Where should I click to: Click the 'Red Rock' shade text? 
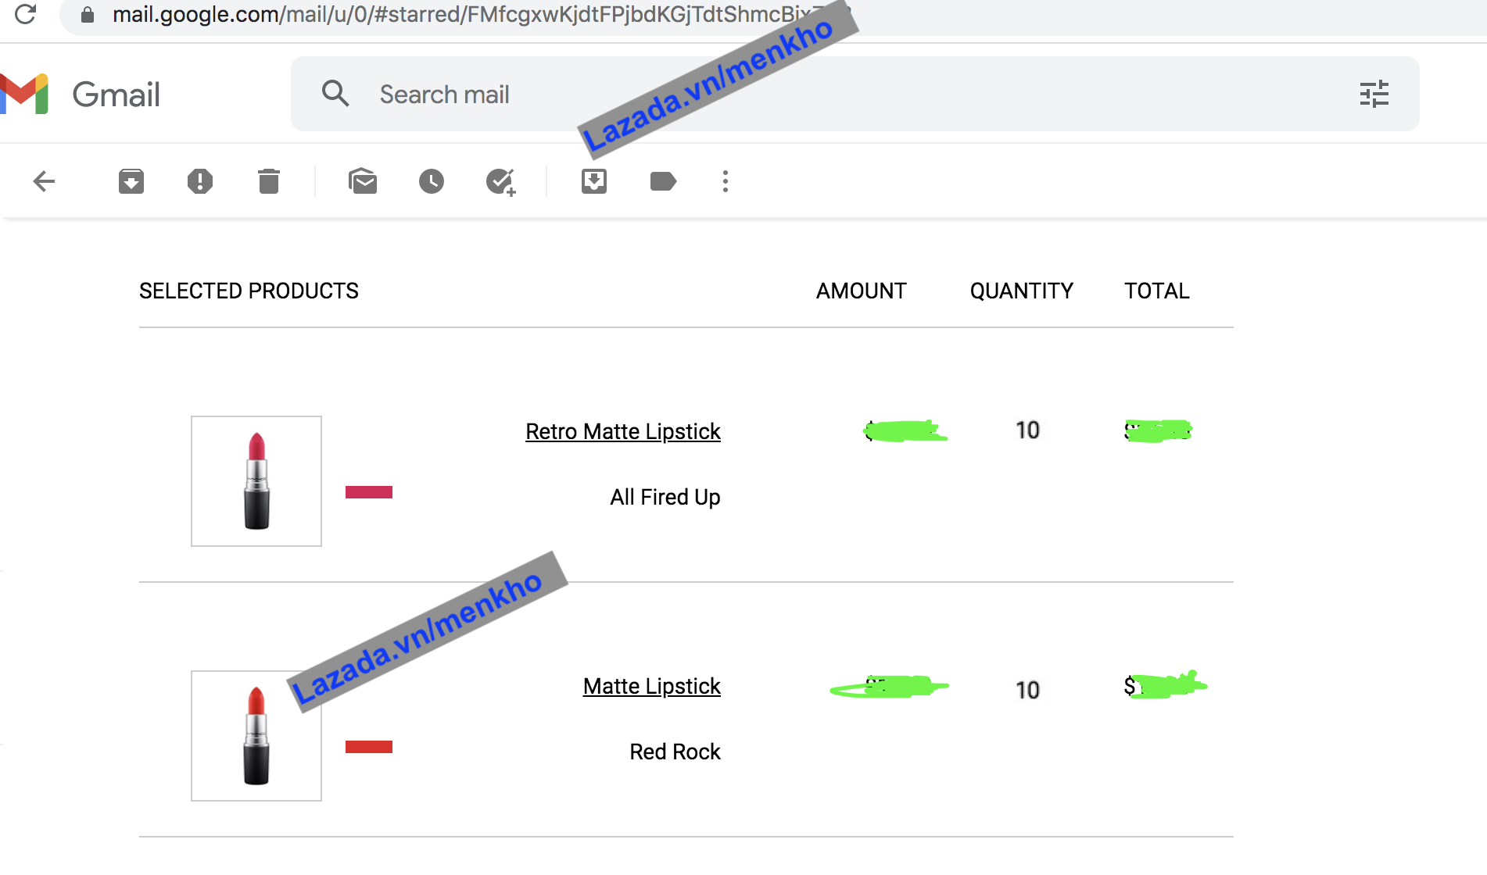[x=675, y=752]
